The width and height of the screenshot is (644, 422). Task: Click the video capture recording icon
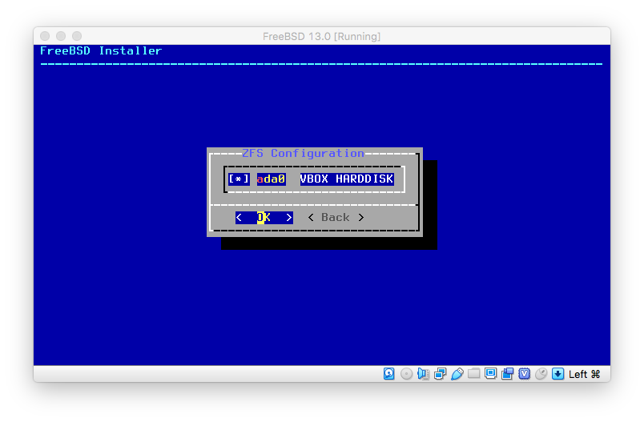tap(508, 374)
